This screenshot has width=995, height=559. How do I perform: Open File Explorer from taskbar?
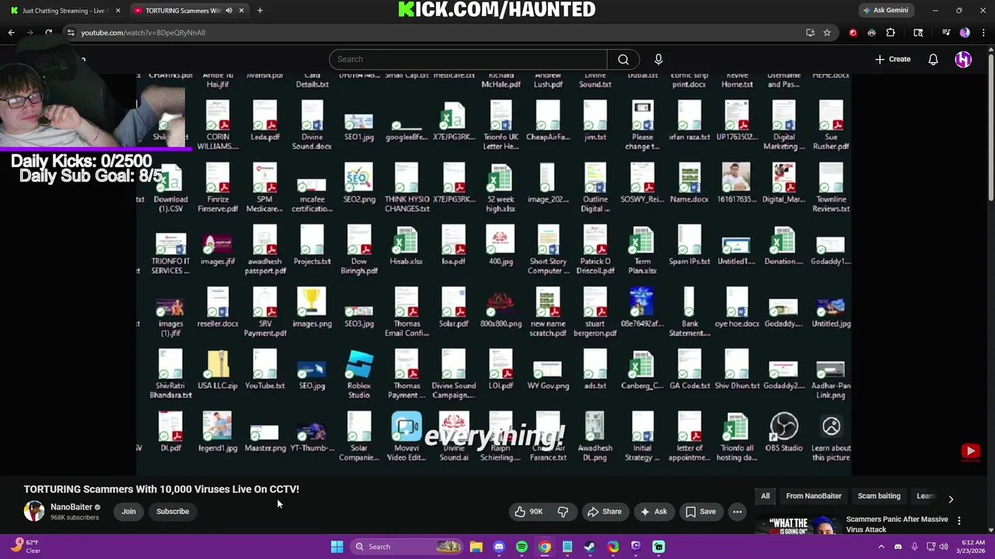tap(476, 547)
